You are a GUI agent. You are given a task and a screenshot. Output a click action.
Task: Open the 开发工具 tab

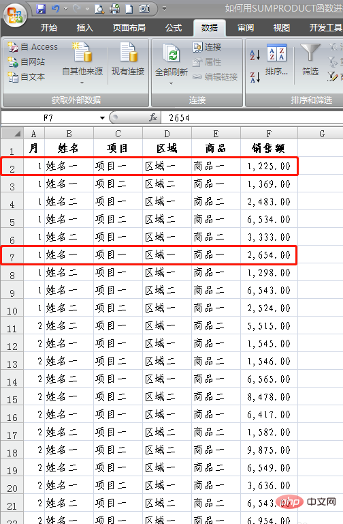coord(325,28)
